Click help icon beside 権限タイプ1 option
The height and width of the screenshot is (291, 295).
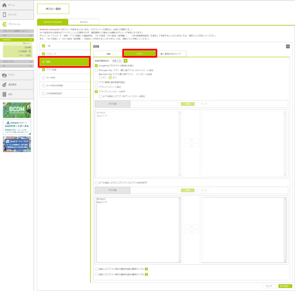(146, 269)
